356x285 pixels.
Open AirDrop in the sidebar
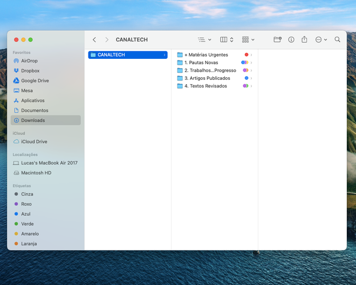(46, 60)
